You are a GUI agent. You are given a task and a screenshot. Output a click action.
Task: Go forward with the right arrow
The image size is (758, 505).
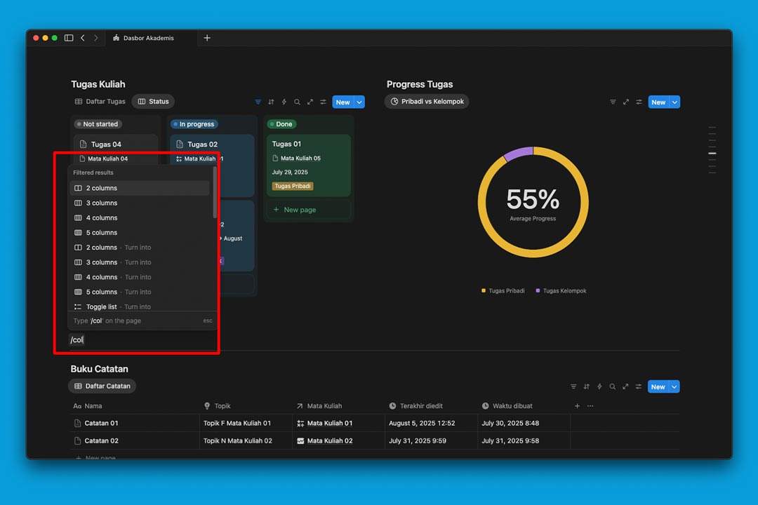95,38
